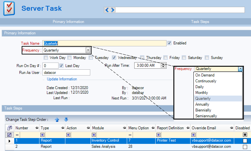Open Number column filter operator
Image resolution: width=251 pixels, height=151 pixels.
click(17, 135)
